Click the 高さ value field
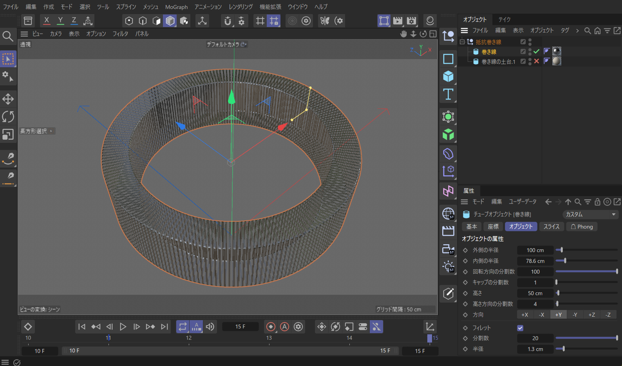 pos(535,293)
